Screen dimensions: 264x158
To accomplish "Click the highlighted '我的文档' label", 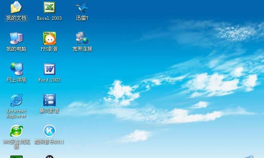I will click(16, 18).
